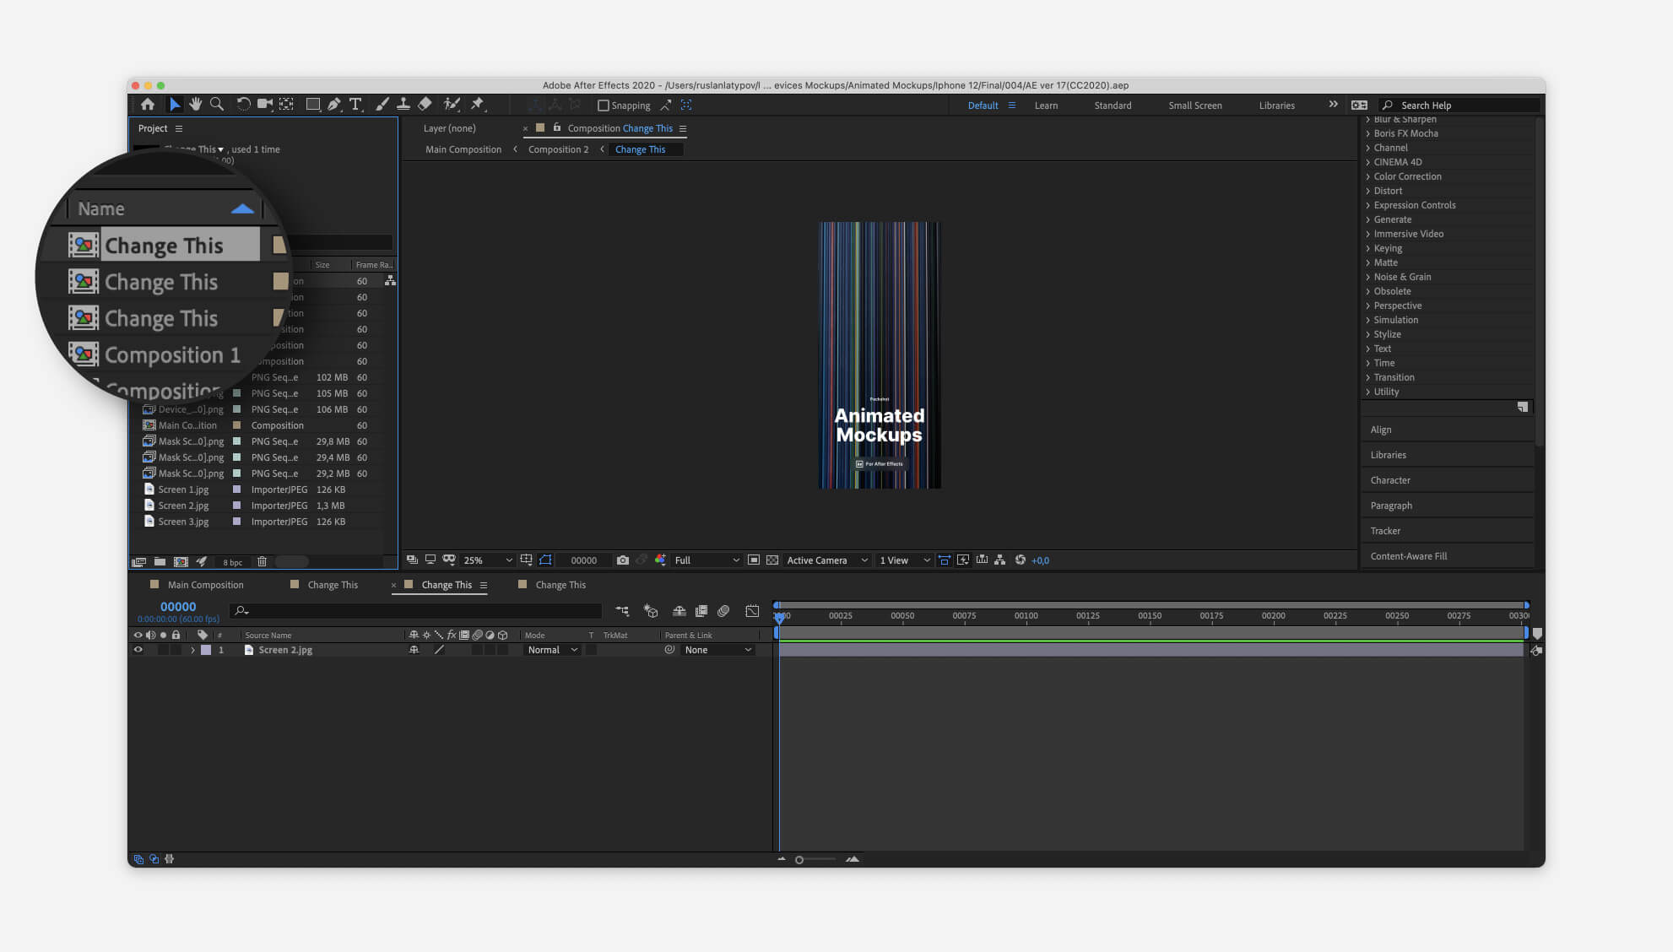Open the Character panel
The image size is (1673, 952).
point(1390,480)
